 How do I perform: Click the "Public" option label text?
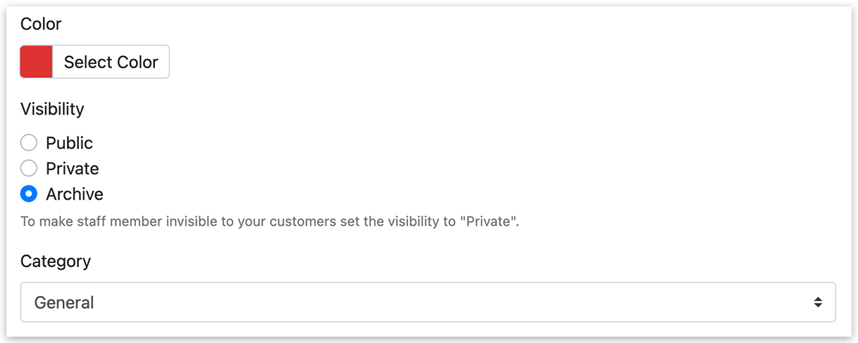point(69,143)
